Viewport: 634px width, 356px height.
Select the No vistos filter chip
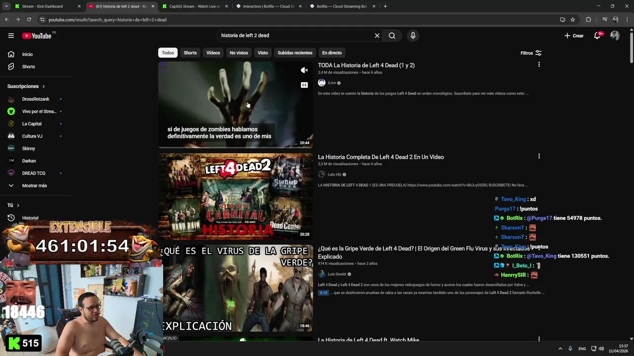click(x=239, y=53)
